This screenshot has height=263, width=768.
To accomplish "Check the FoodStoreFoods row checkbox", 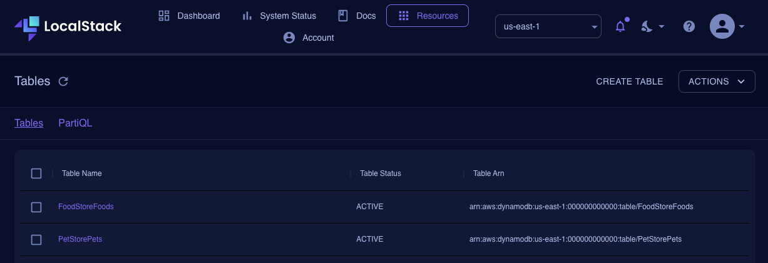I will point(36,207).
